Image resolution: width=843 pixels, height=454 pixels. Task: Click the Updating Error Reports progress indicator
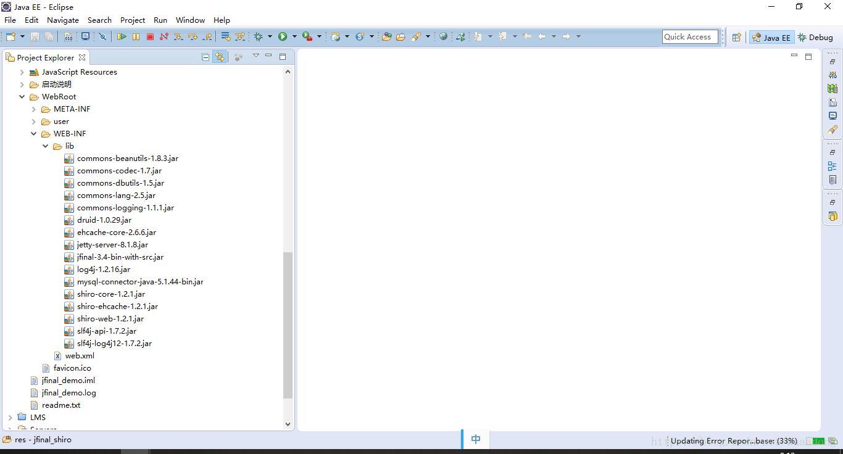[733, 440]
